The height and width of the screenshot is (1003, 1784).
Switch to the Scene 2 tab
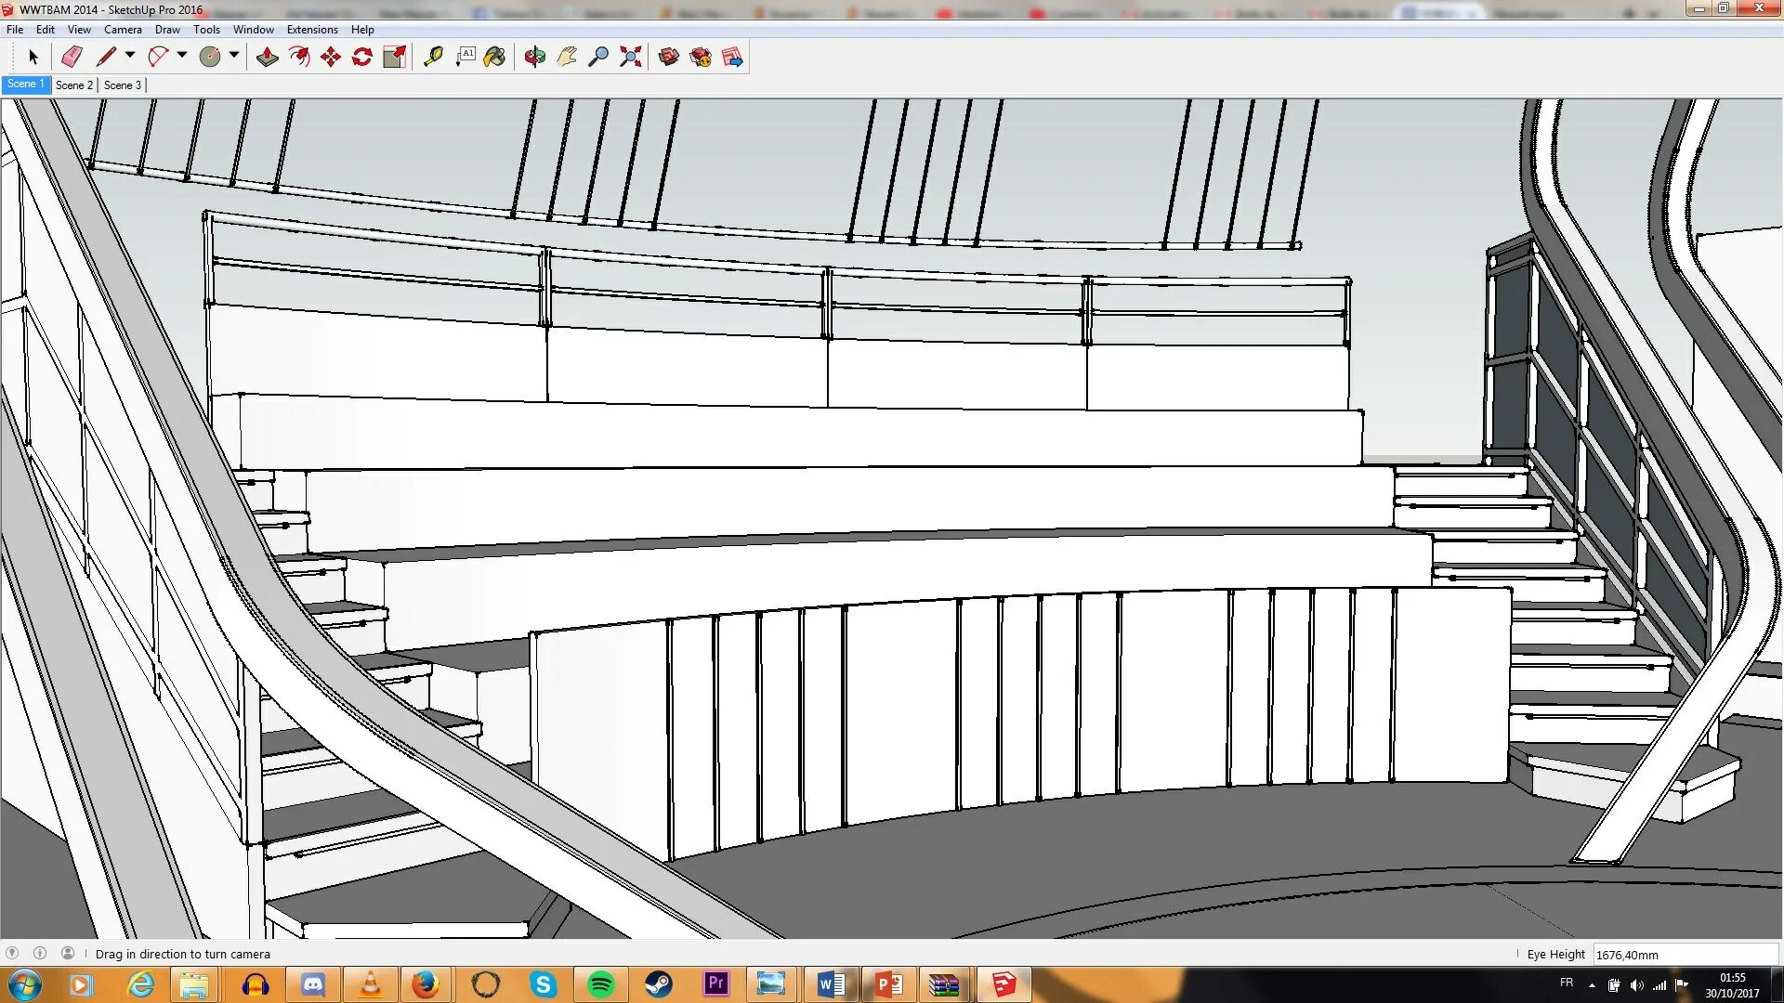[x=73, y=85]
